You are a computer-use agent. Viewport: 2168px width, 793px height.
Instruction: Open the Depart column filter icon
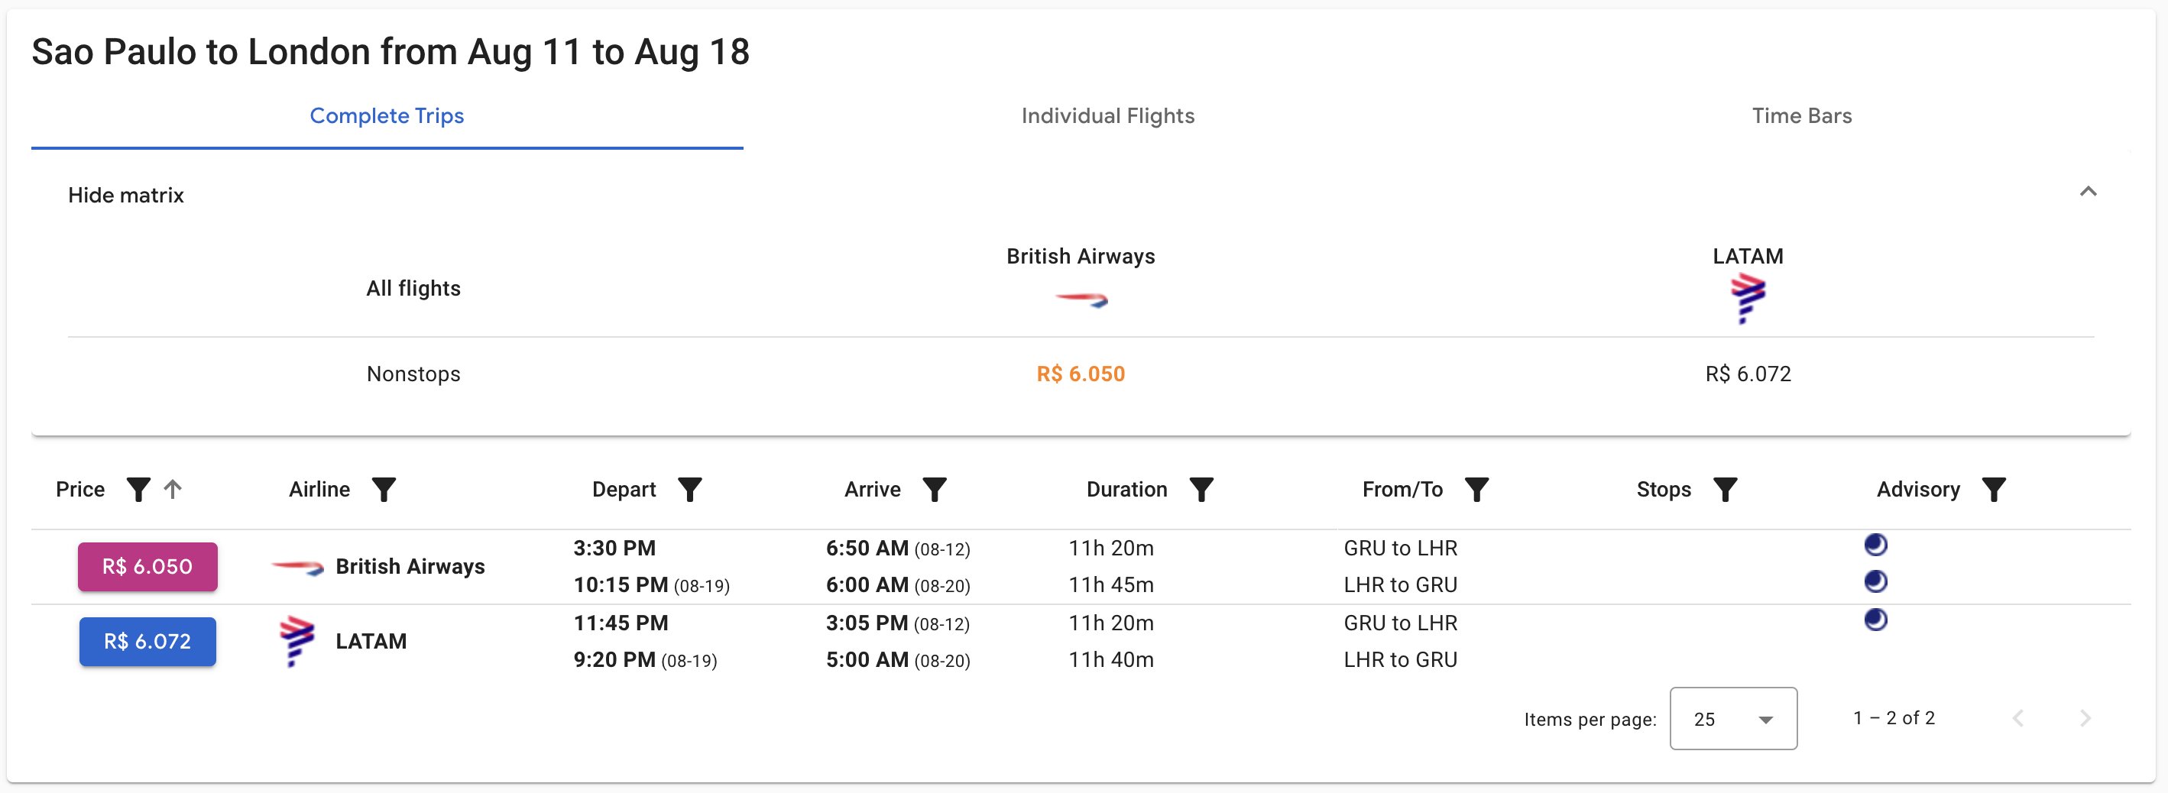(690, 490)
